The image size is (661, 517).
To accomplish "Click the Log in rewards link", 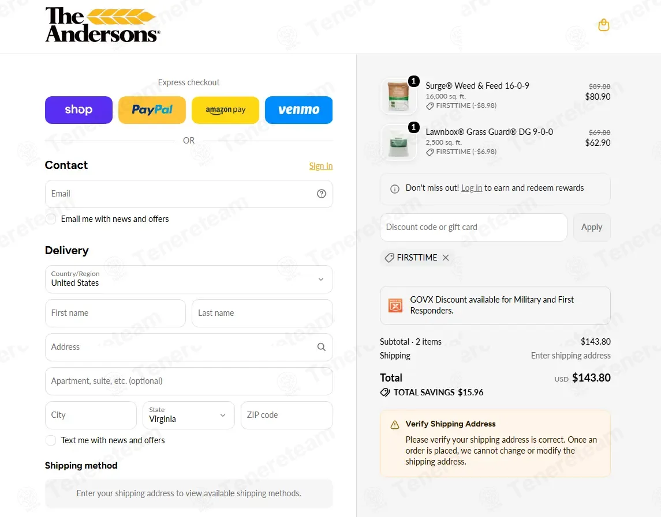I will (472, 188).
